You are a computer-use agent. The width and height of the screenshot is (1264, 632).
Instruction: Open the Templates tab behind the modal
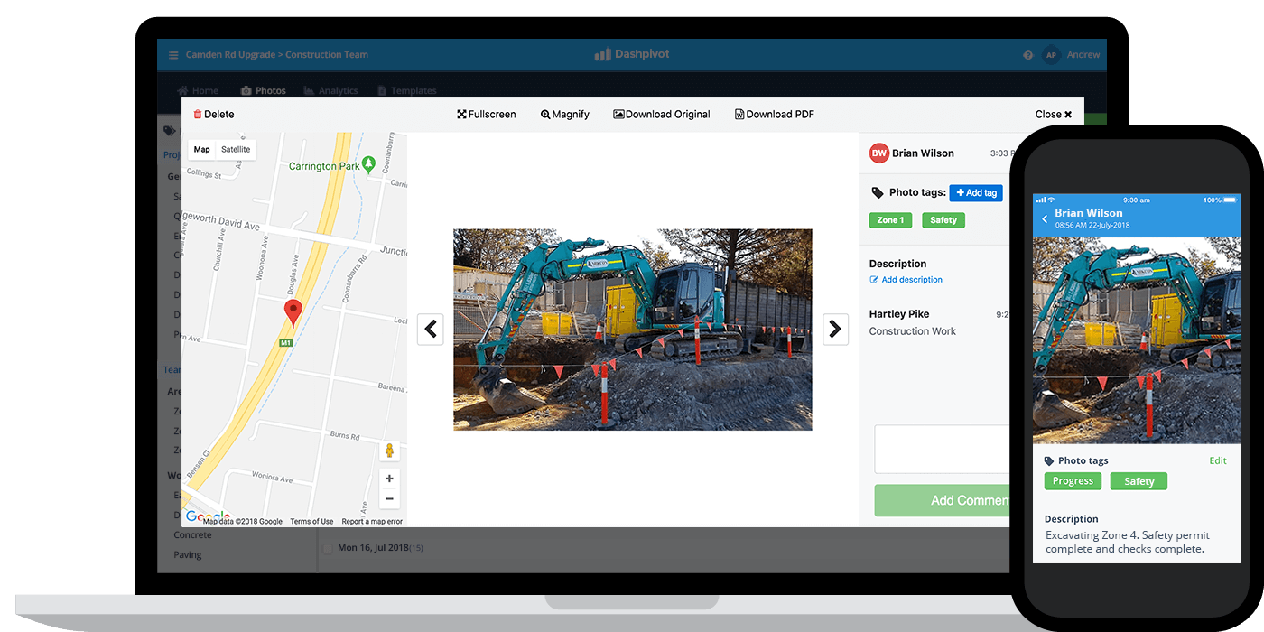407,90
